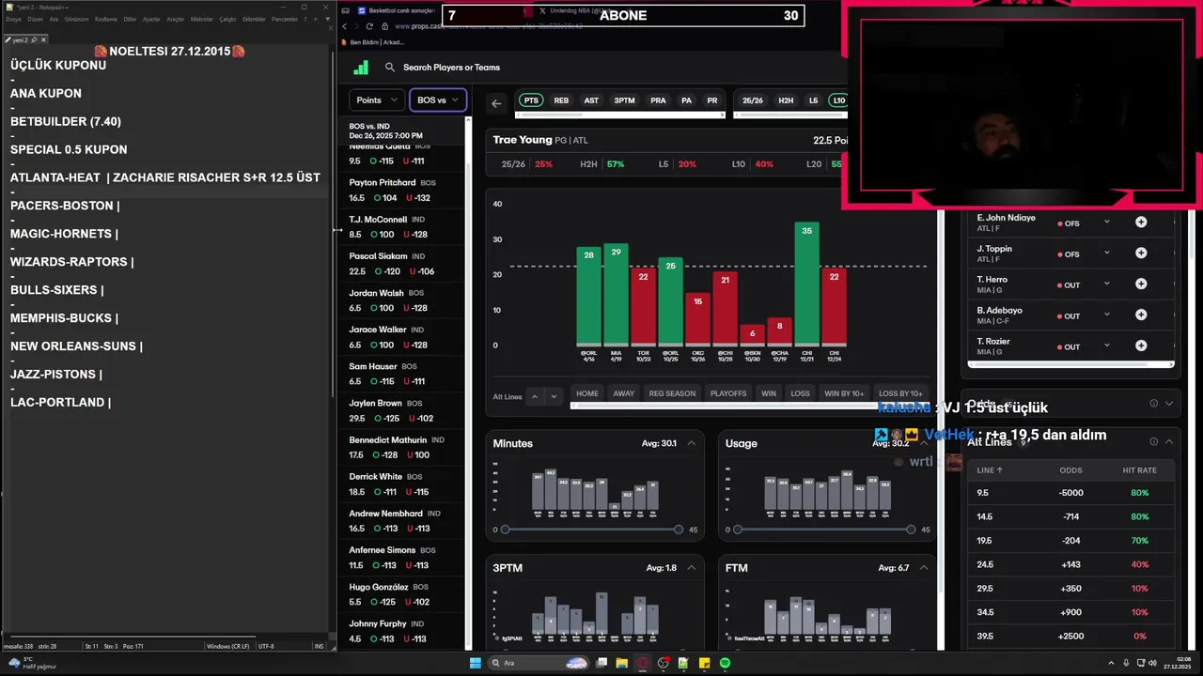The height and width of the screenshot is (676, 1203).
Task: Sort by LINE column header arrow
Action: [999, 470]
